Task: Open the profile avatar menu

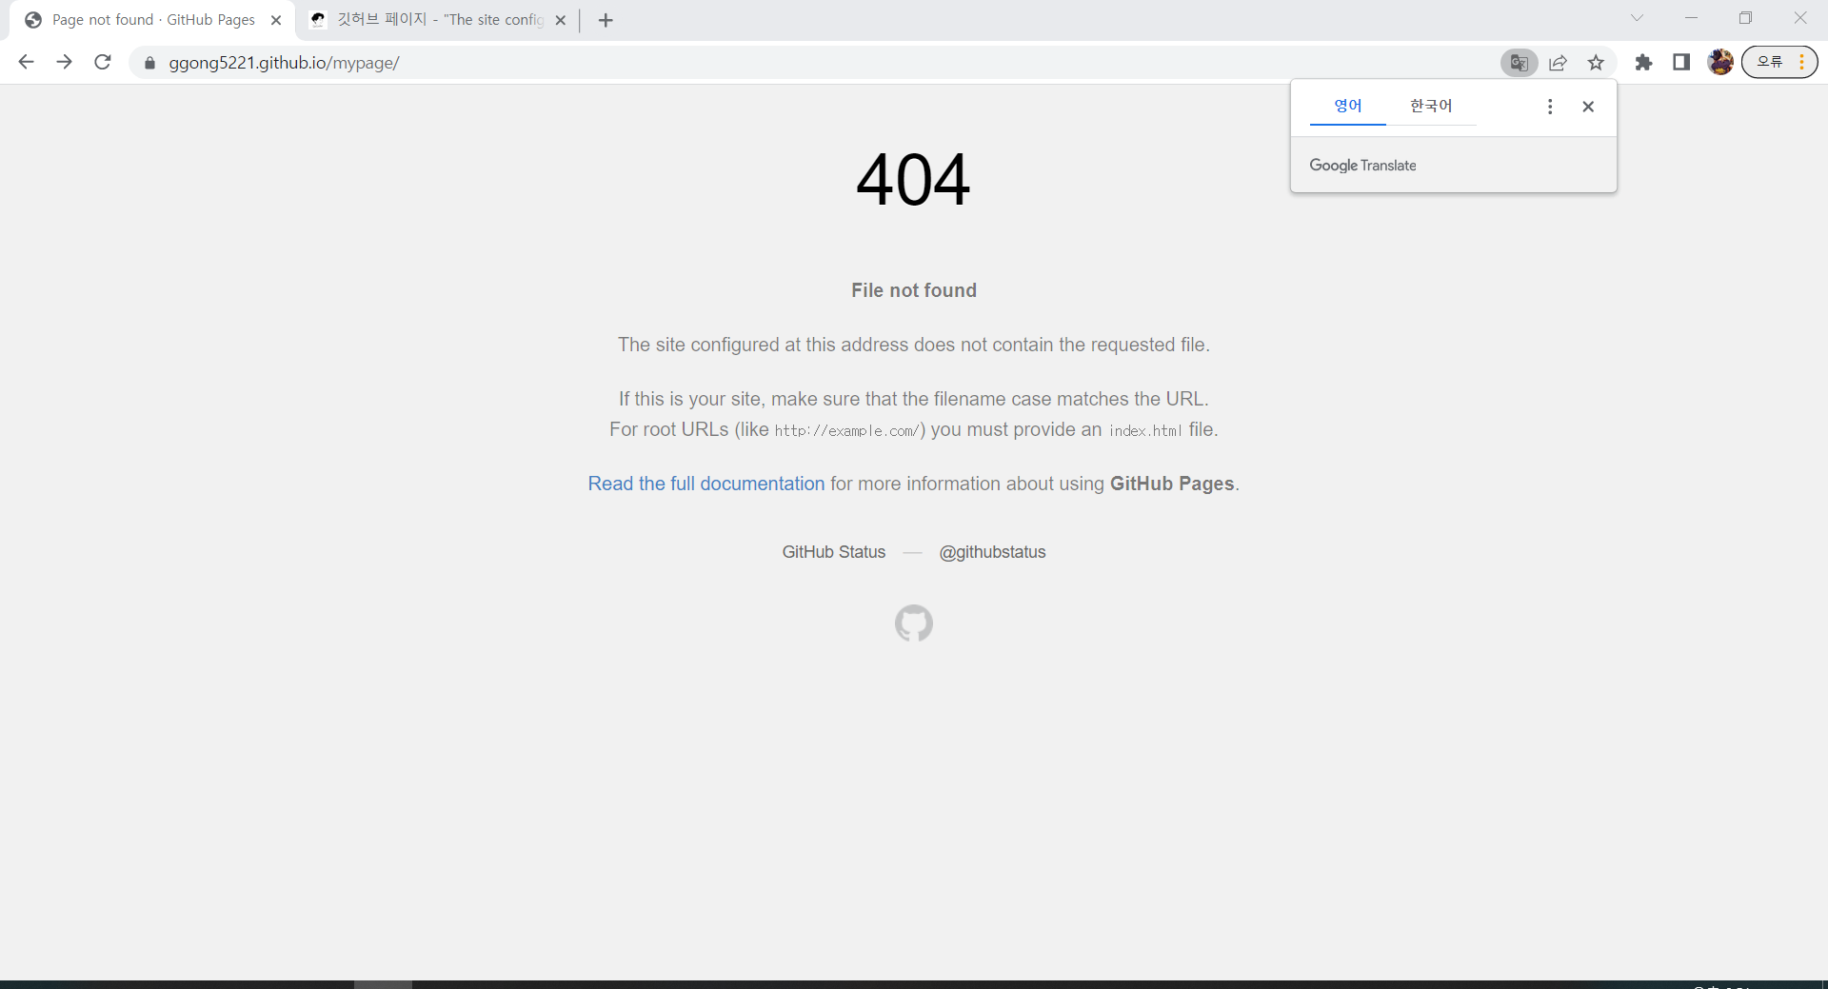Action: click(x=1720, y=63)
